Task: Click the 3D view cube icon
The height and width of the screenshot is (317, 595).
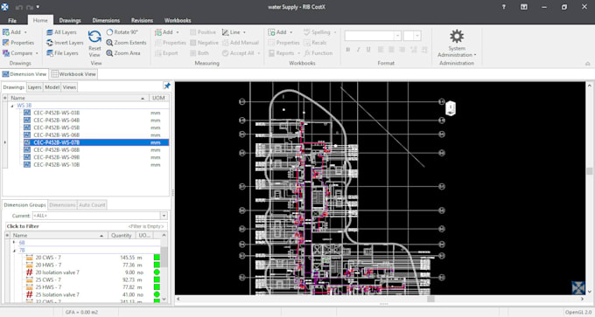Action: coord(451,108)
